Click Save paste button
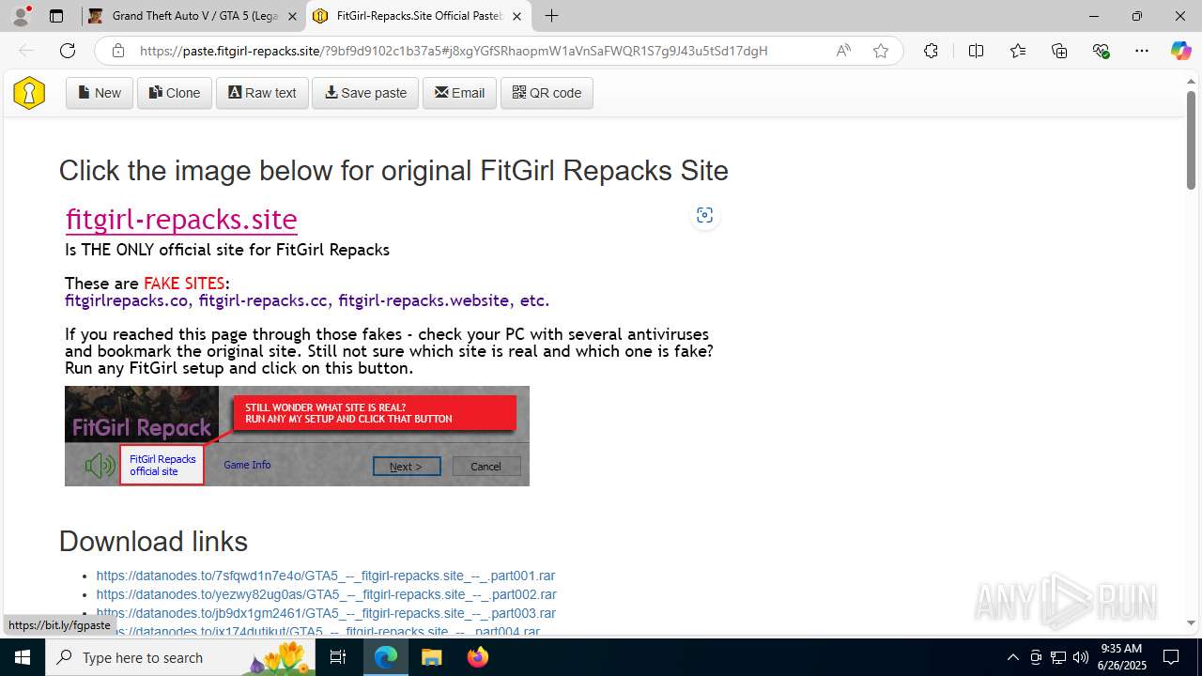Viewport: 1202px width, 676px height. 365,93
